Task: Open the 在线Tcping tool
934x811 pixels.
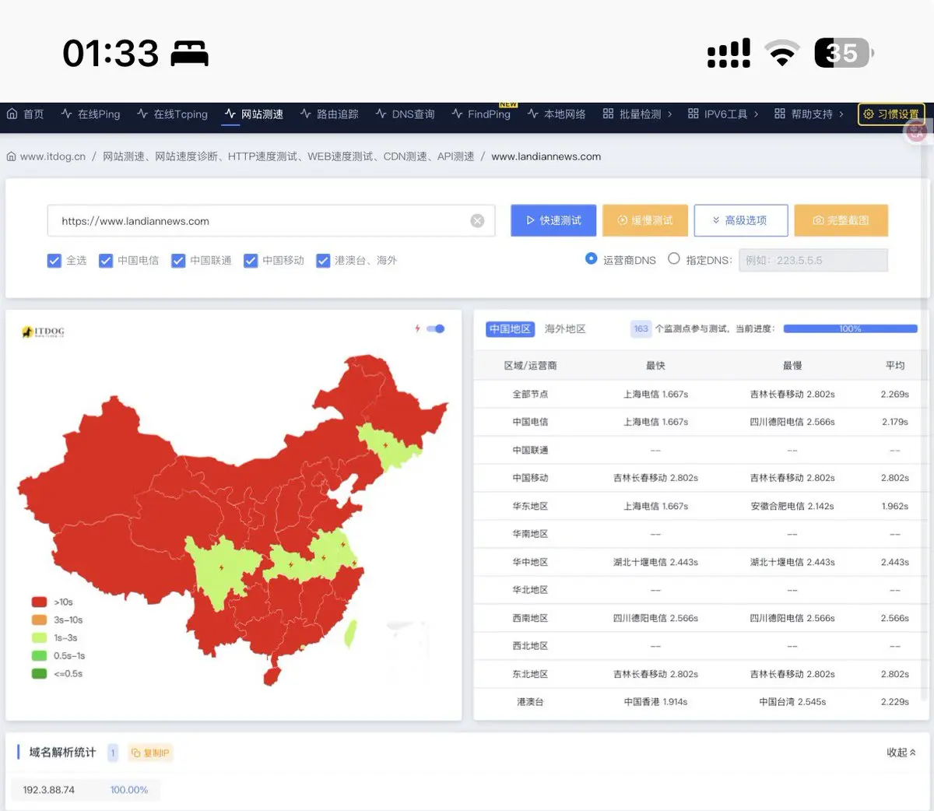Action: pyautogui.click(x=172, y=114)
